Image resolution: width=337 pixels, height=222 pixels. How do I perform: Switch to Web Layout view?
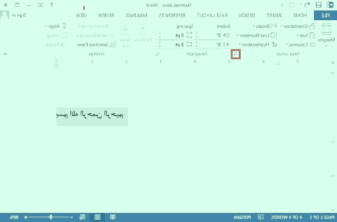coord(82,217)
